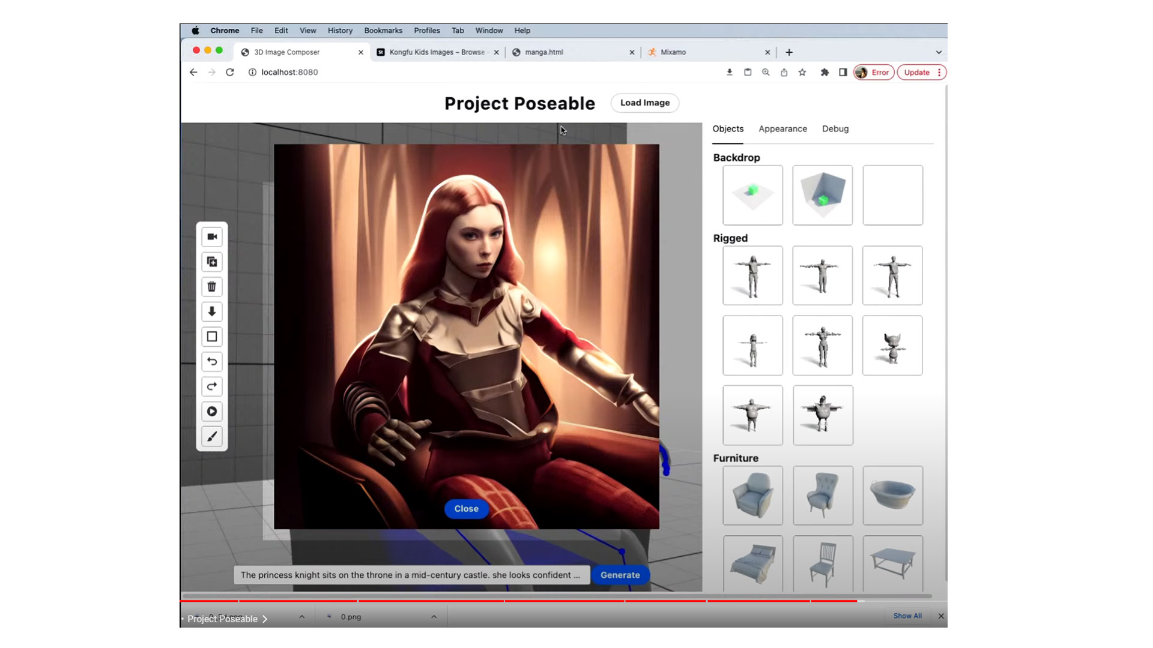
Task: Expand the 0.png download chevron
Action: click(x=434, y=617)
